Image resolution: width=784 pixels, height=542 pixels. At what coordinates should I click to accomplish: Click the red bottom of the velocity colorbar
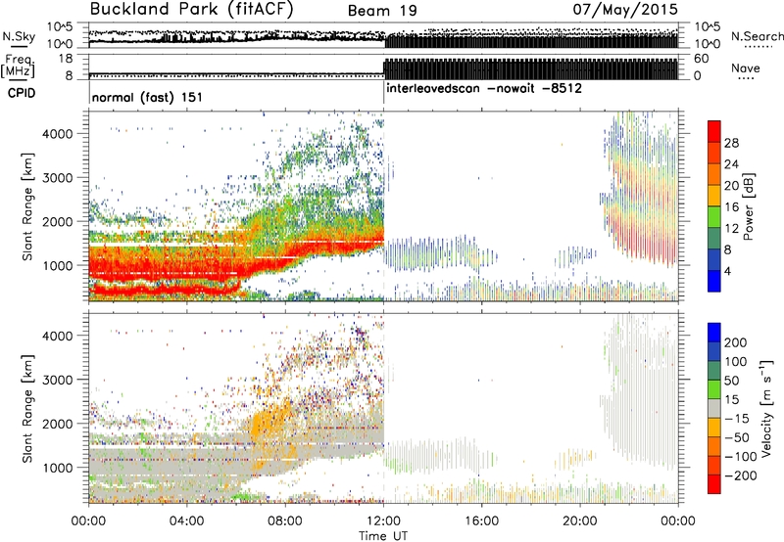(714, 484)
